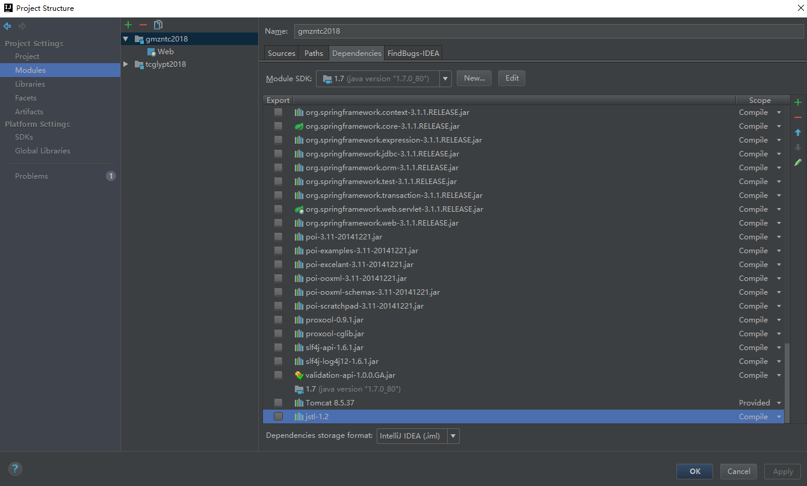Screen dimensions: 807x486
Task: Edit dependency with green pencil icon
Action: tap(798, 162)
